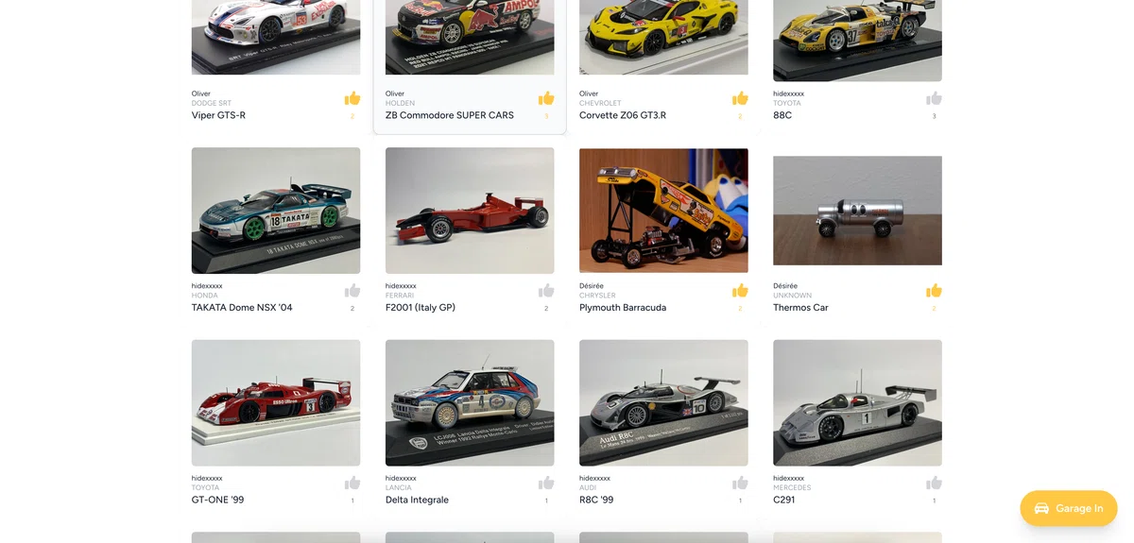Like the Mercedes C291 model
Viewport: 1134px width, 543px height.
[934, 484]
